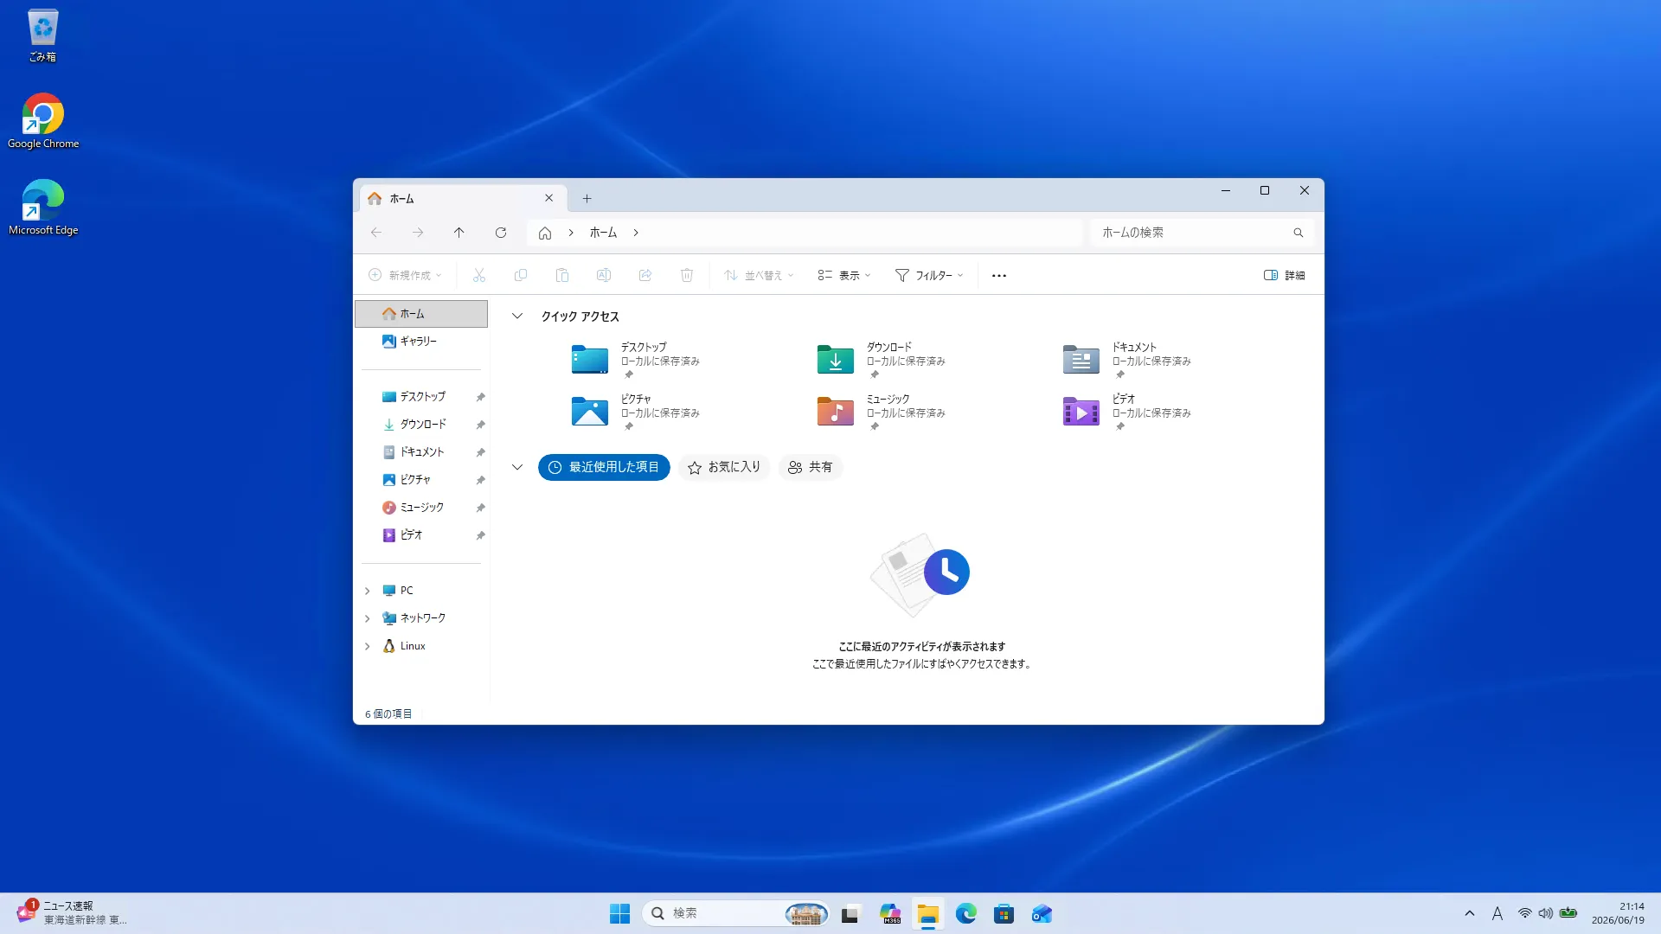Image resolution: width=1661 pixels, height=934 pixels.
Task: Expand the ネットワーク tree node
Action: (x=368, y=618)
